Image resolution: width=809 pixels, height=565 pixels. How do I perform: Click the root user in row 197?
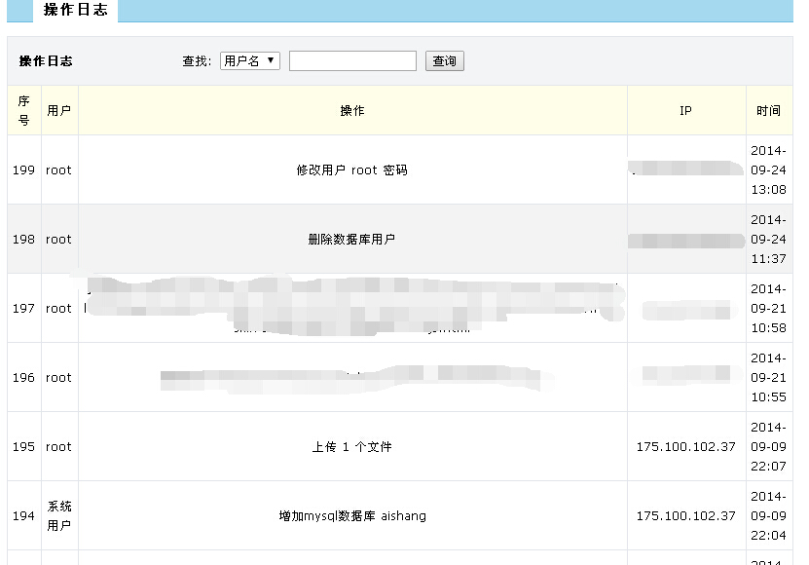pos(58,308)
